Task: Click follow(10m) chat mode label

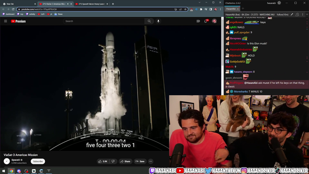Action: [x=282, y=14]
